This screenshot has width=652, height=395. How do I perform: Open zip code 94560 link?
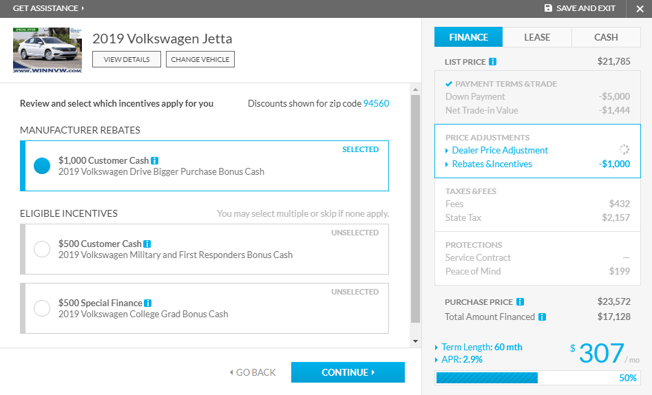pyautogui.click(x=376, y=104)
